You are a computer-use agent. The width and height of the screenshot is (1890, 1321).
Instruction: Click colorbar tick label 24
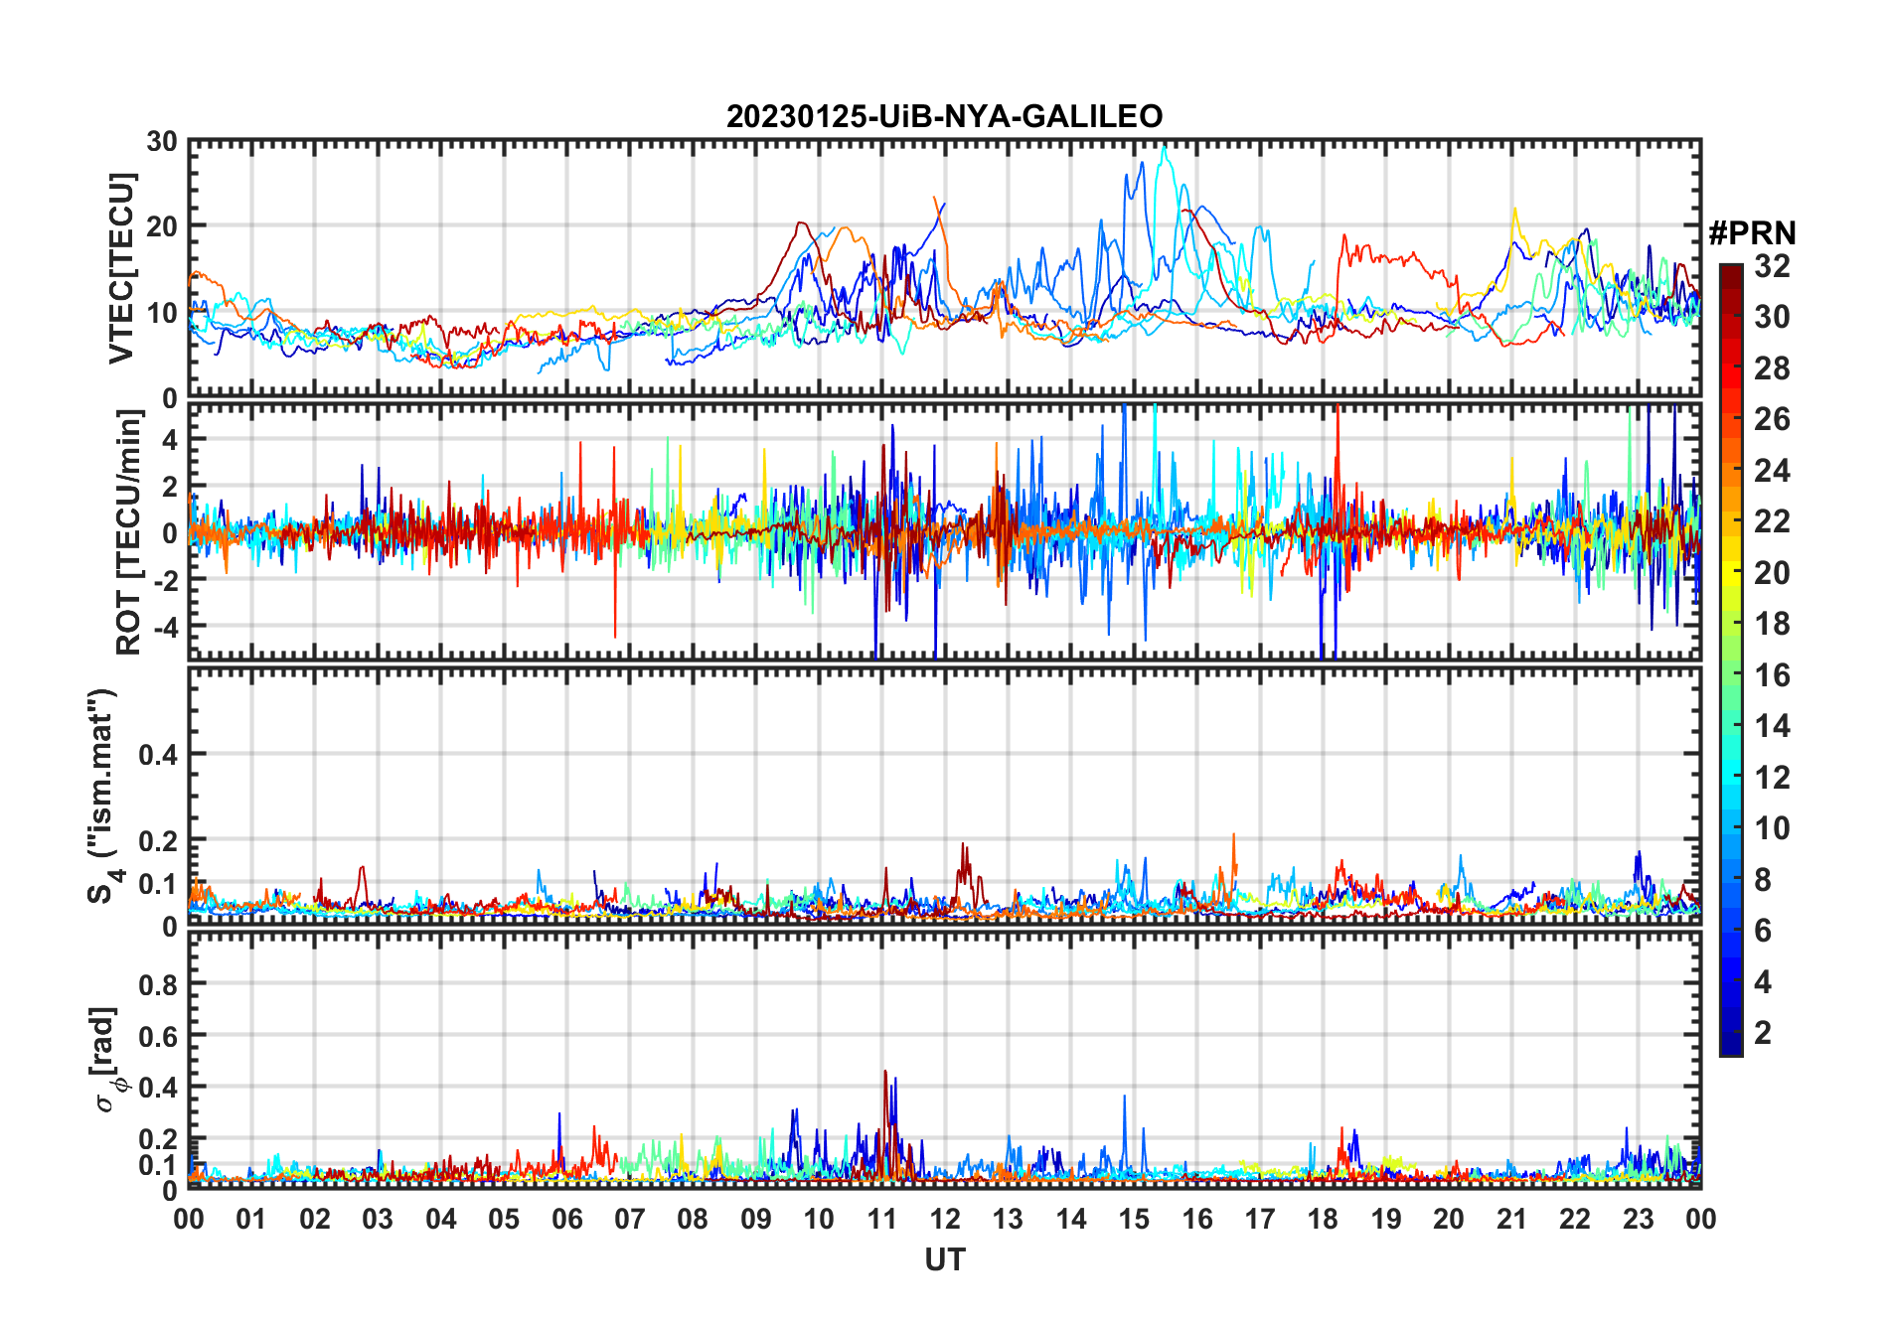click(x=1772, y=471)
